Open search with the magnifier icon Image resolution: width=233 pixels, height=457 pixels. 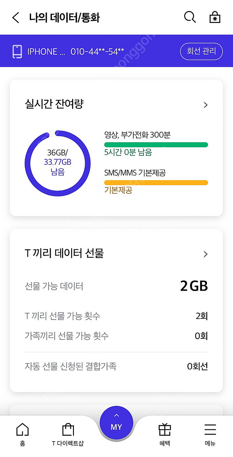pos(190,17)
